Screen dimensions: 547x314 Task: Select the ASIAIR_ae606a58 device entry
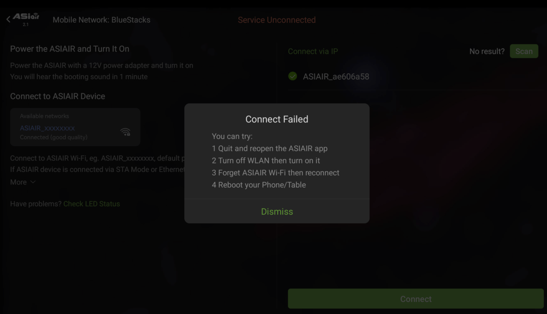click(336, 76)
